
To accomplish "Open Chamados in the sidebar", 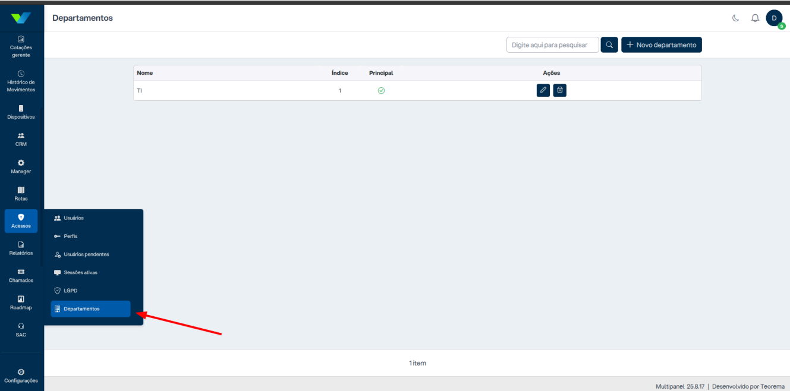I will (x=21, y=276).
